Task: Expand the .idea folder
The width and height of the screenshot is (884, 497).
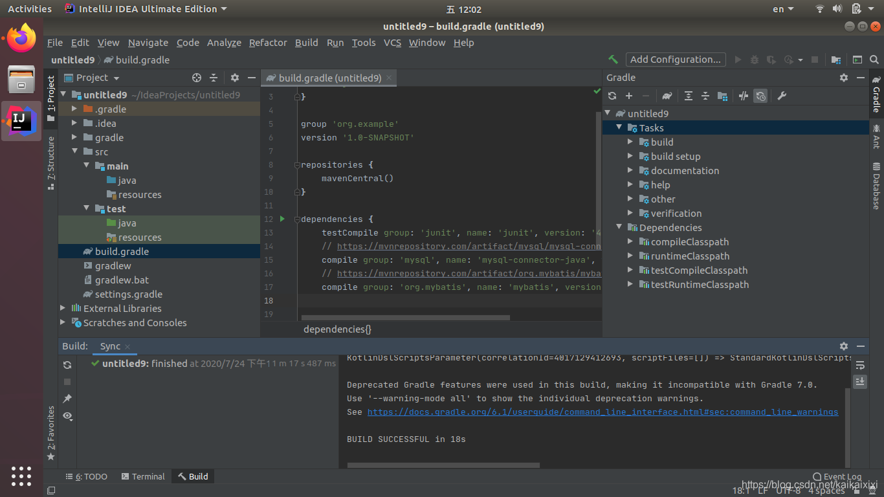Action: (x=75, y=124)
